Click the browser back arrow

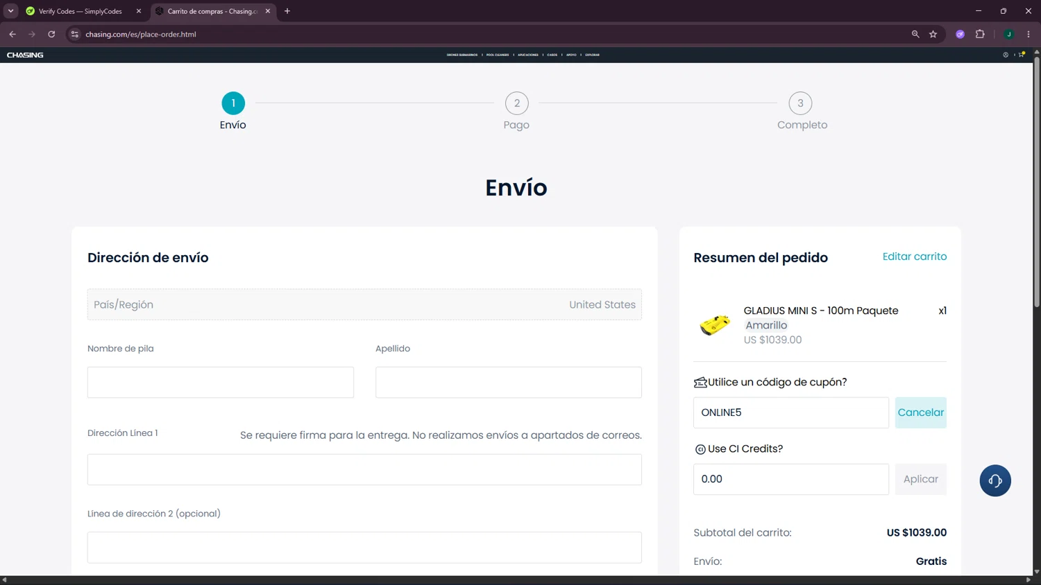coord(12,34)
